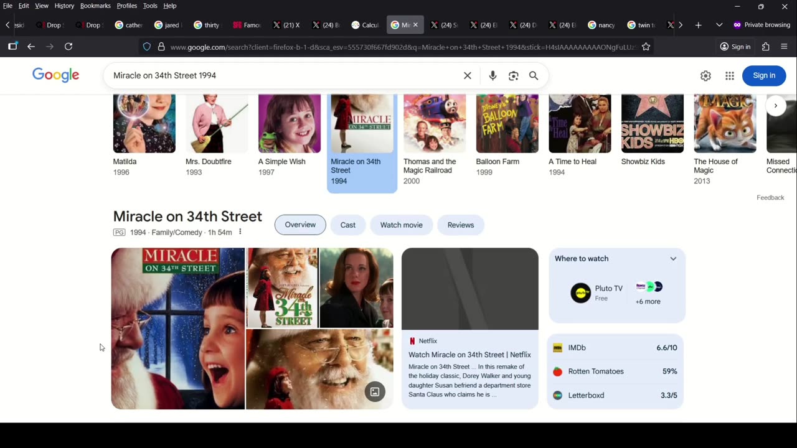Open the Help menu
797x448 pixels.
point(170,6)
